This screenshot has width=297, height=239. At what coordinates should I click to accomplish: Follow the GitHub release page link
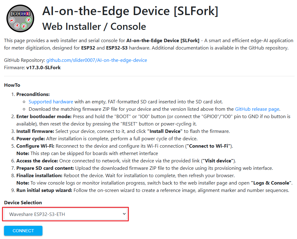coord(257,109)
